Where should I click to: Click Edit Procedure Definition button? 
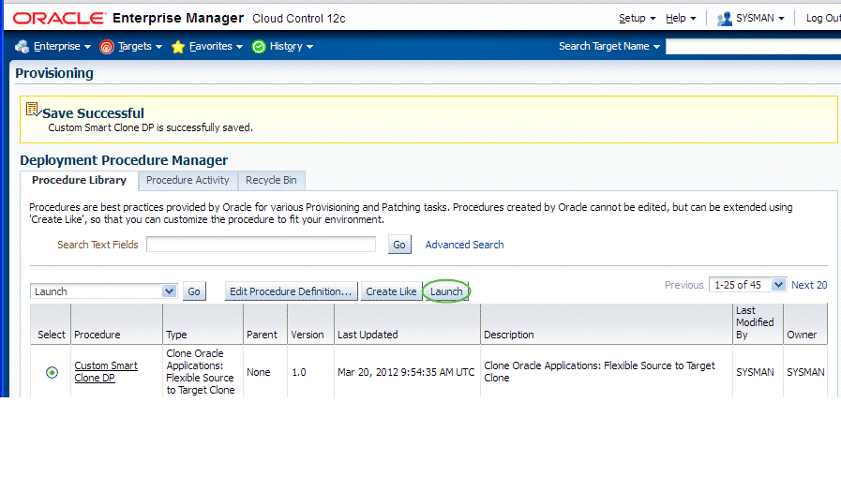tap(291, 291)
